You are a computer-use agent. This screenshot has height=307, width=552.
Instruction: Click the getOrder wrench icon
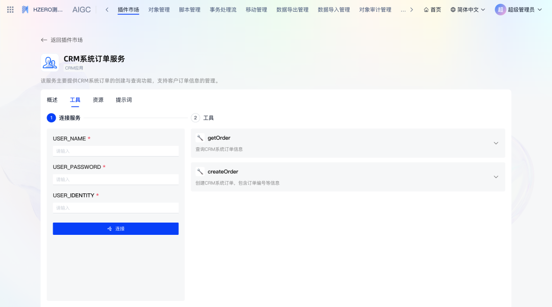[200, 138]
